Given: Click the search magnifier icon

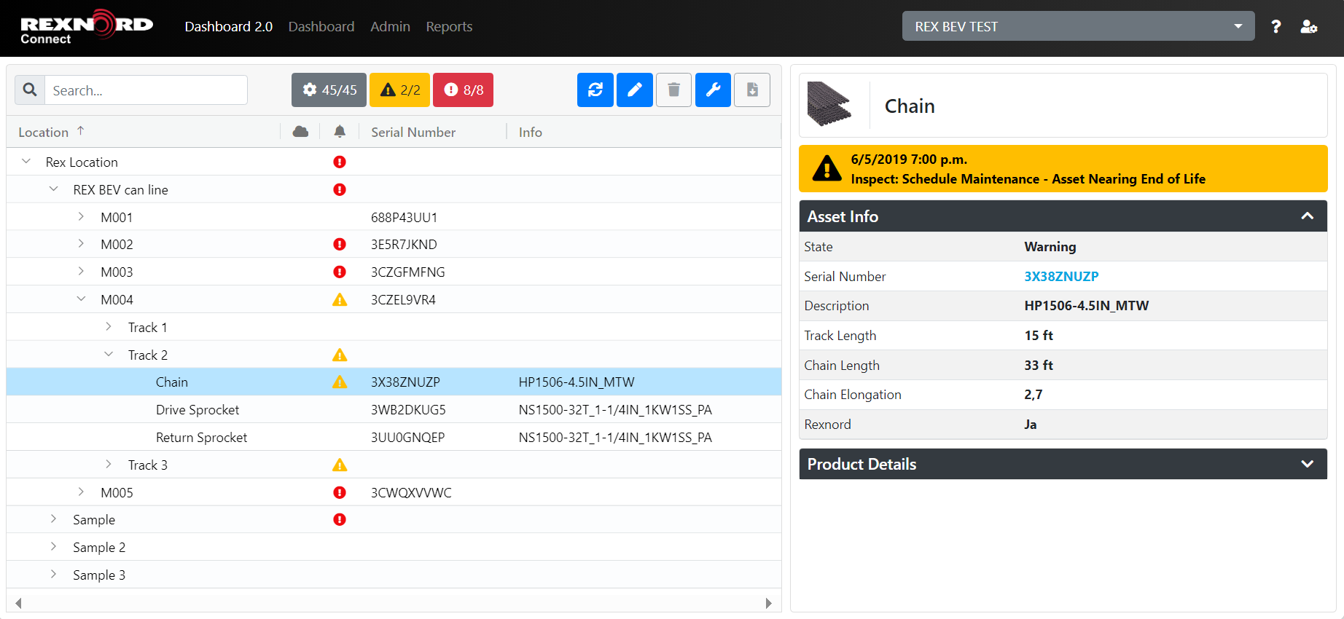Looking at the screenshot, I should (30, 90).
